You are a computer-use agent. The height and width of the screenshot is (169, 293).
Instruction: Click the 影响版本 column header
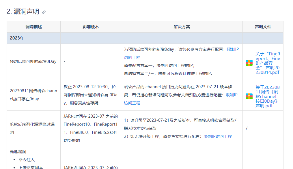(x=91, y=27)
